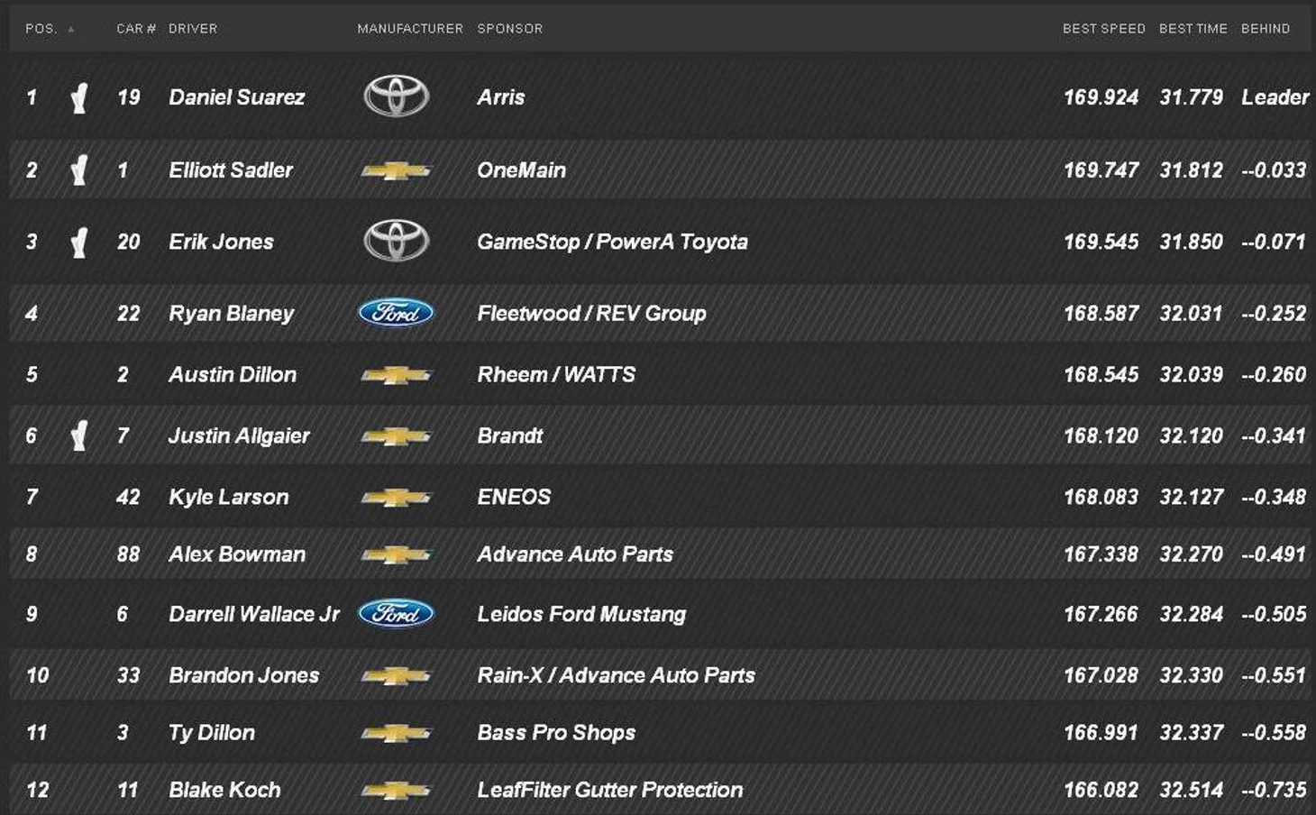Click the Chevrolet bowtie beside Elliott Sadler

click(396, 170)
